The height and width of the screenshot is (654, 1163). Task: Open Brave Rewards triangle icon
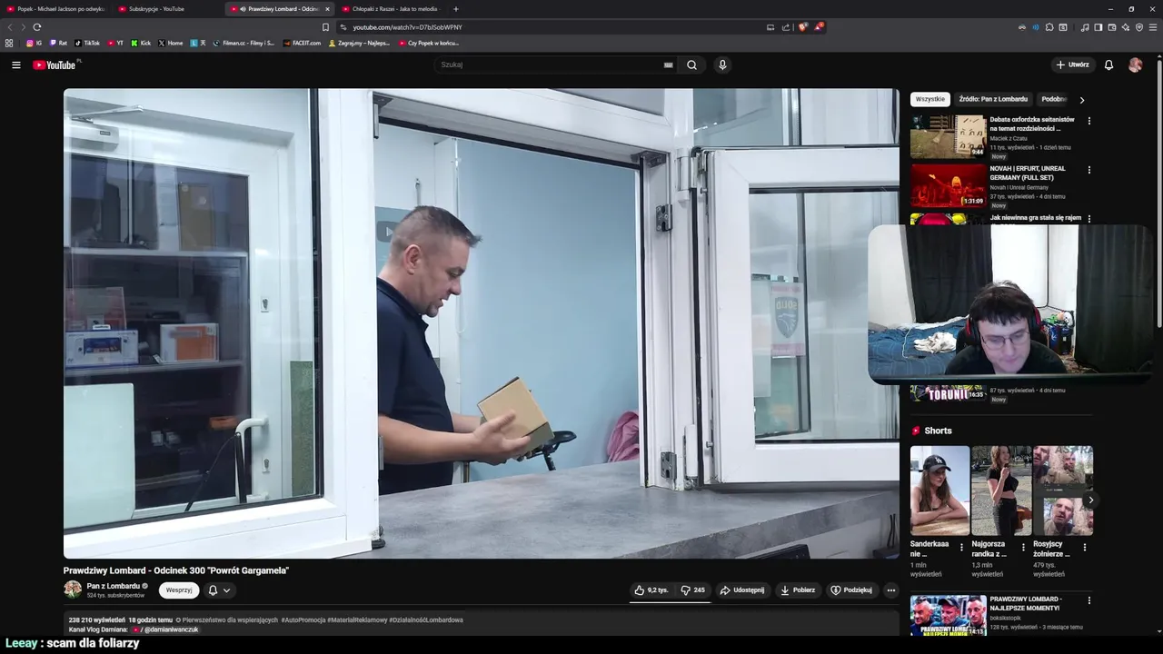click(818, 27)
